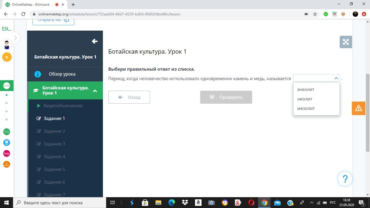This screenshot has height=208, width=370.
Task: Open the Twig icon in left rail
Action: [7, 154]
